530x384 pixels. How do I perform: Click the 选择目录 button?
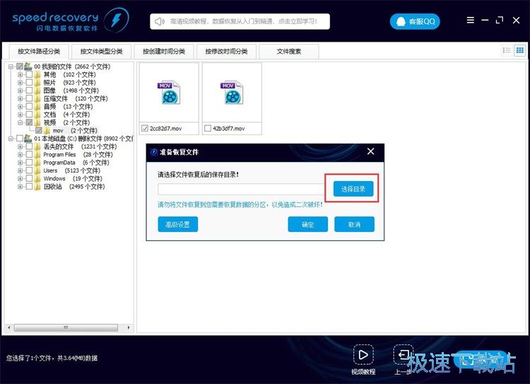click(353, 189)
